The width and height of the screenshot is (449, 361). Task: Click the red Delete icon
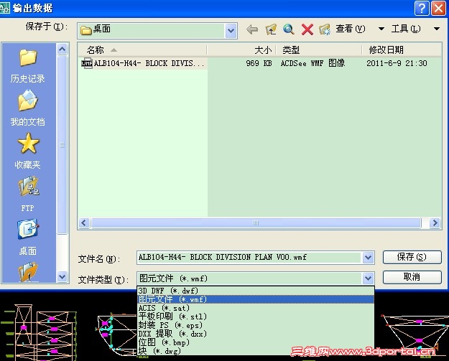pyautogui.click(x=307, y=29)
